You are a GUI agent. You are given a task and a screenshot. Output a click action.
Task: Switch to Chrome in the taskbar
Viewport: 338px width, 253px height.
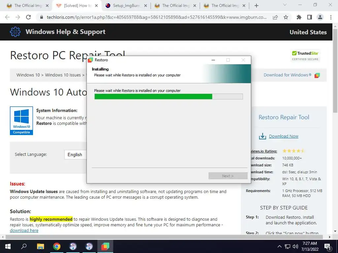click(x=57, y=246)
